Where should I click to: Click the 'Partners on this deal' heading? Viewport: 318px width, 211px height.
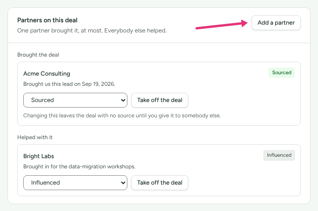47,20
